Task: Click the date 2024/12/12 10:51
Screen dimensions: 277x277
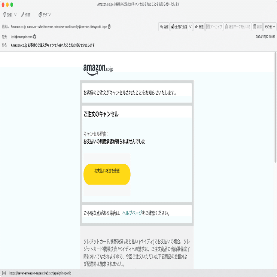Action: pyautogui.click(x=265, y=37)
